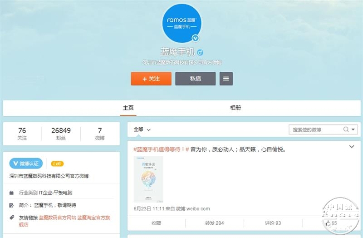The height and width of the screenshot is (238, 363).
Task: Click the blue V verified badge on avatar
Action: 196,38
